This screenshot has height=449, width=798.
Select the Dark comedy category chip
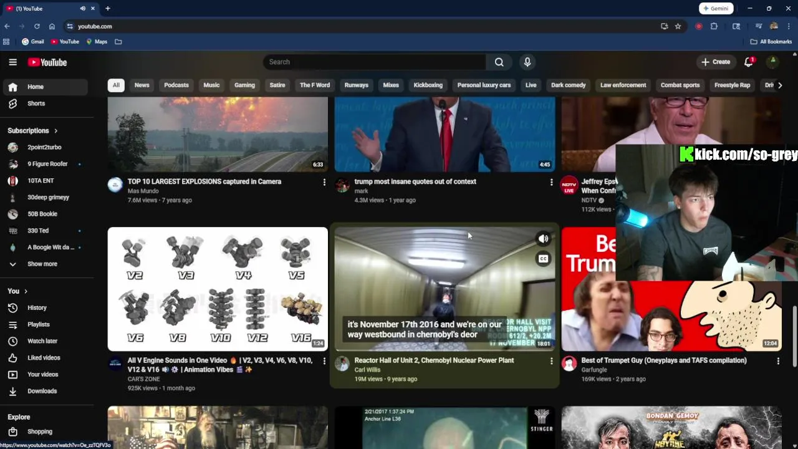click(x=568, y=85)
